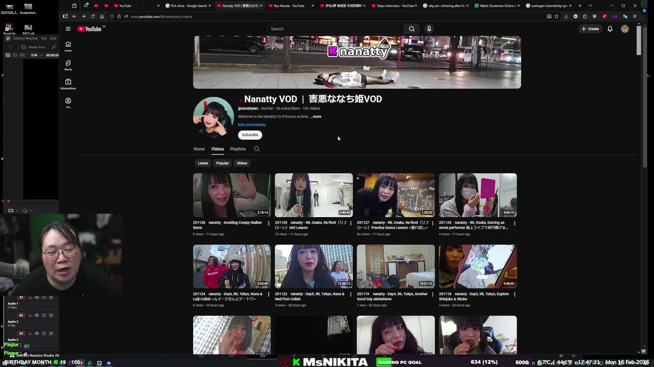Open the Avoiding Creepy Stalker video thumbnail

[x=232, y=195]
